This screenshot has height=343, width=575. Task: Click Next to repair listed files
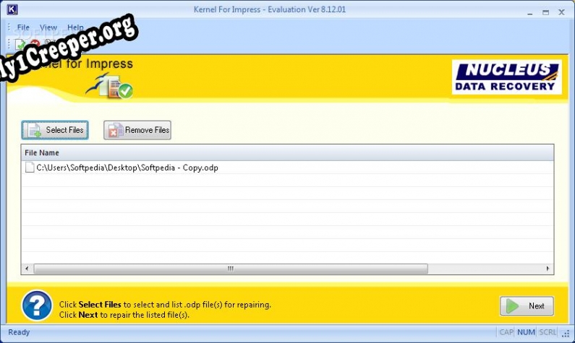[x=527, y=305]
